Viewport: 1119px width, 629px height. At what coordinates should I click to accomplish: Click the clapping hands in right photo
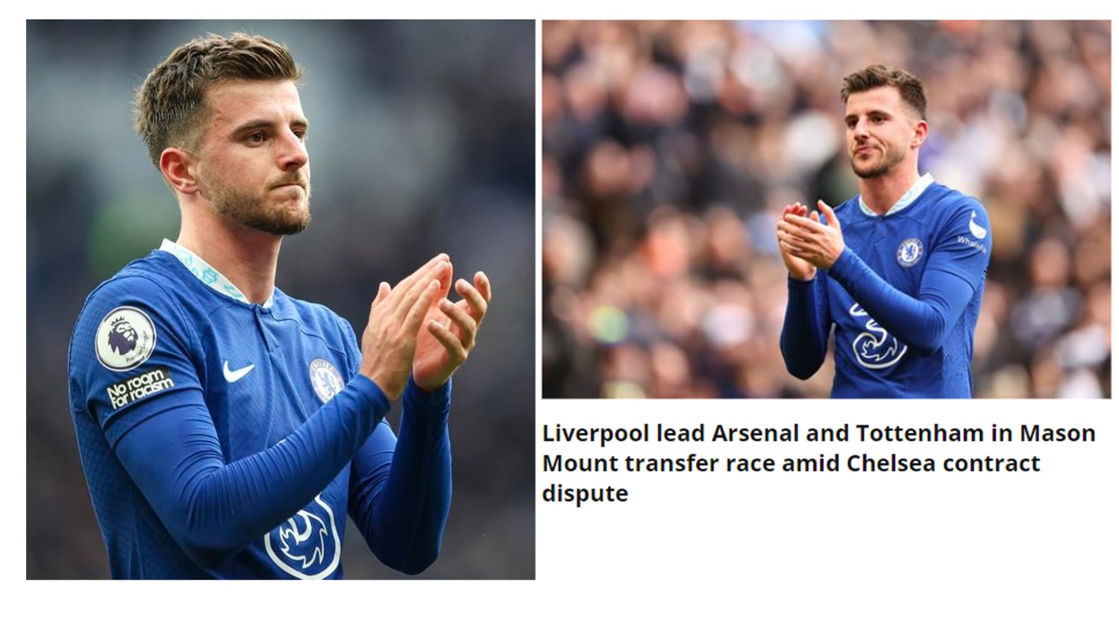[x=809, y=239]
